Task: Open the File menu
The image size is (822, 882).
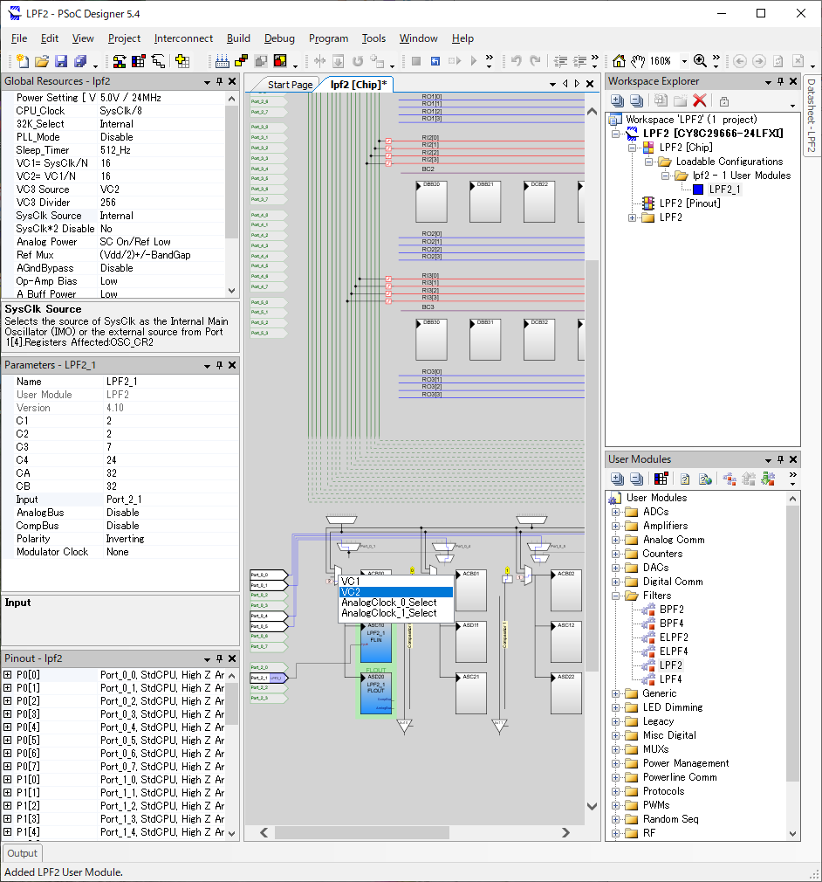Action: (19, 38)
